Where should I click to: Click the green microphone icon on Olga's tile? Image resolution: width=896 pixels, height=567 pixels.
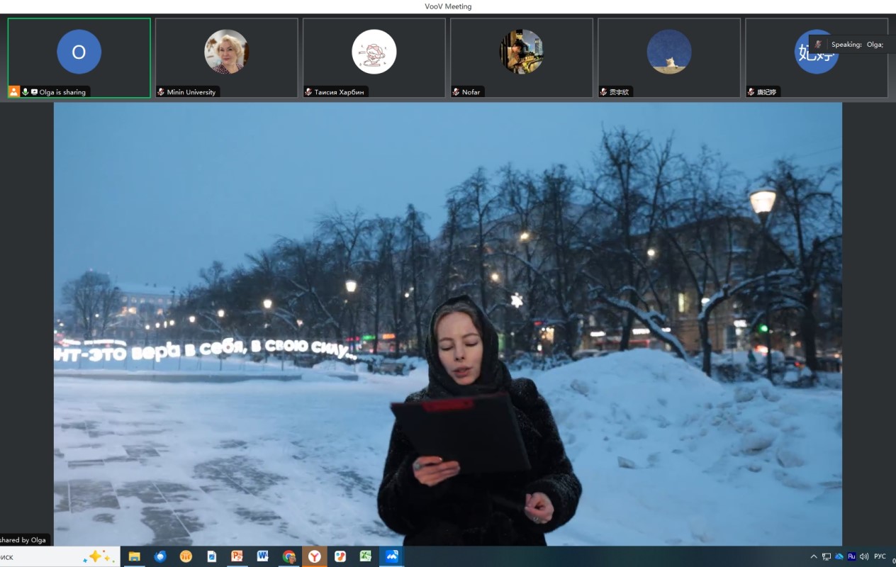coord(26,92)
